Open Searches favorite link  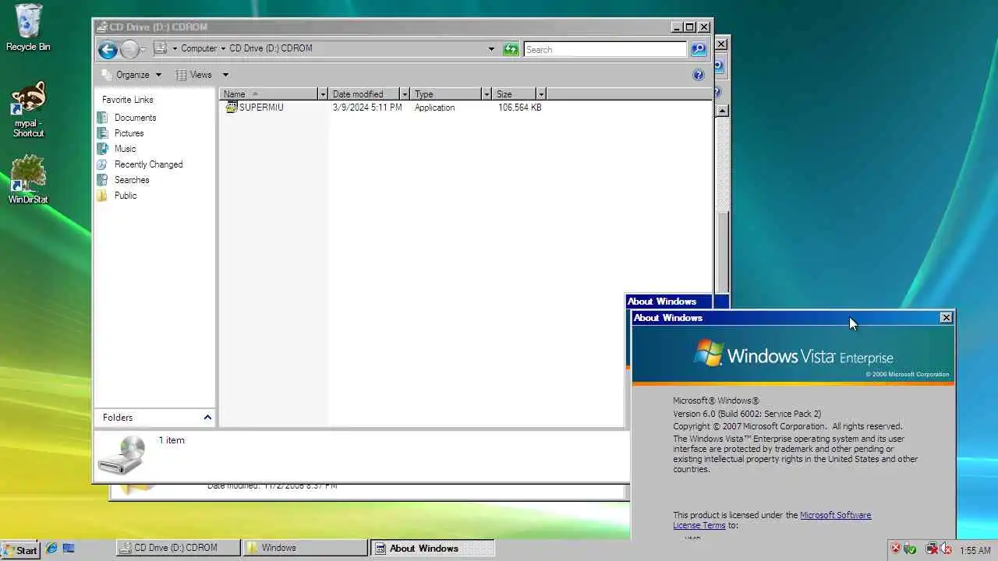132,180
